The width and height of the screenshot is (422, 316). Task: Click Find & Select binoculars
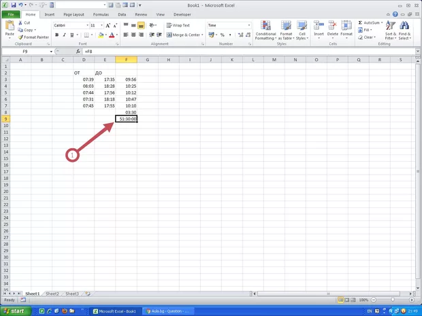pos(404,31)
